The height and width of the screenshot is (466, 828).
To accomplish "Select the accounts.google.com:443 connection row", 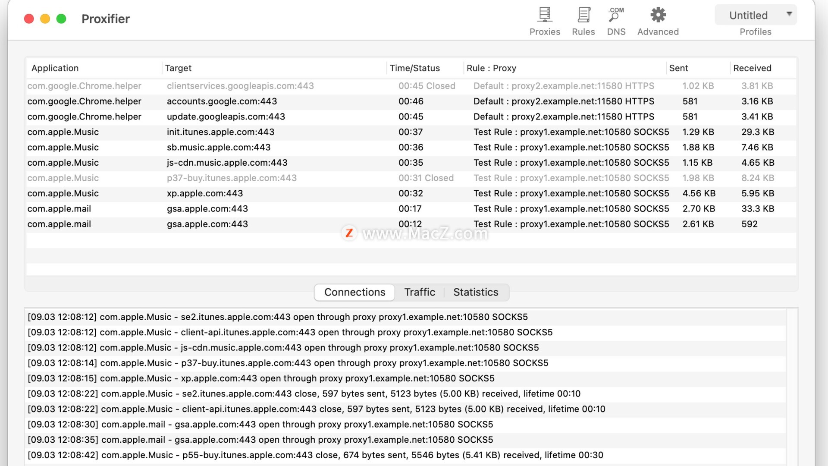I will (x=411, y=101).
